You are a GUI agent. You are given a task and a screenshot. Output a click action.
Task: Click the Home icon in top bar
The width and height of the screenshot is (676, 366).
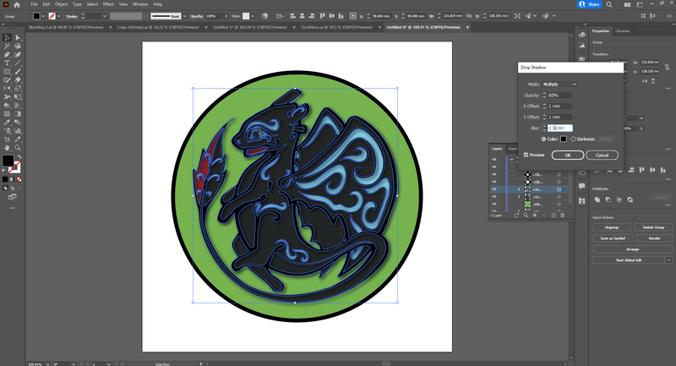(x=17, y=4)
